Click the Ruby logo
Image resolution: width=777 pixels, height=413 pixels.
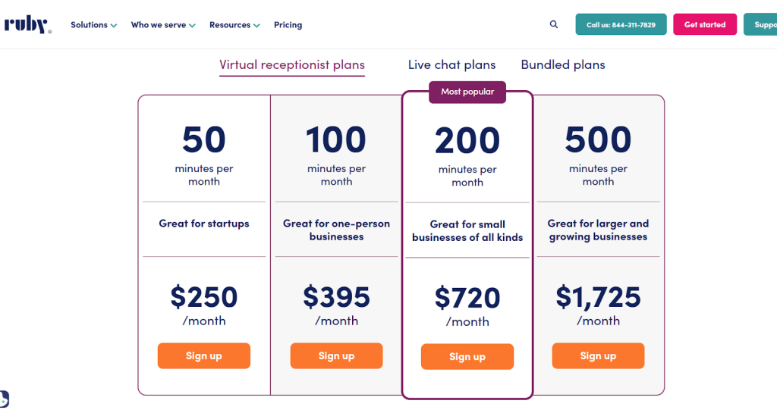[27, 24]
